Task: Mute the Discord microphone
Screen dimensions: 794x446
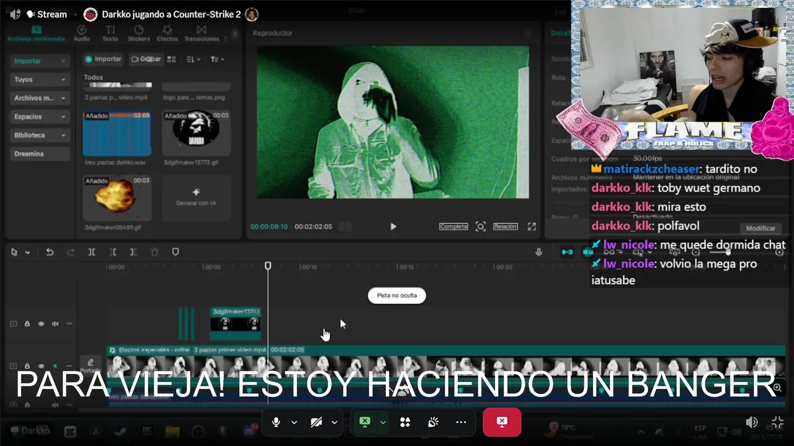Action: (276, 422)
